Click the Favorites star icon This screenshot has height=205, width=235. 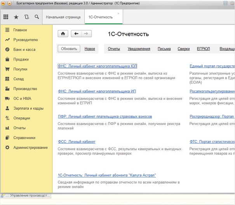[x=16, y=17]
